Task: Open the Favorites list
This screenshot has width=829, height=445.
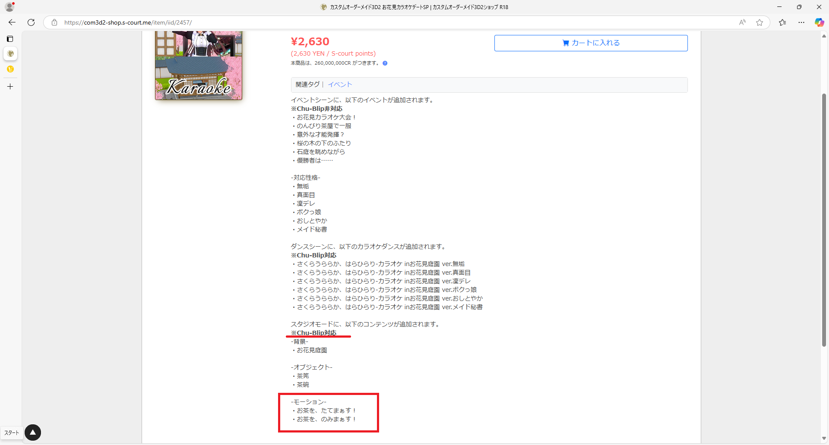Action: pyautogui.click(x=782, y=22)
